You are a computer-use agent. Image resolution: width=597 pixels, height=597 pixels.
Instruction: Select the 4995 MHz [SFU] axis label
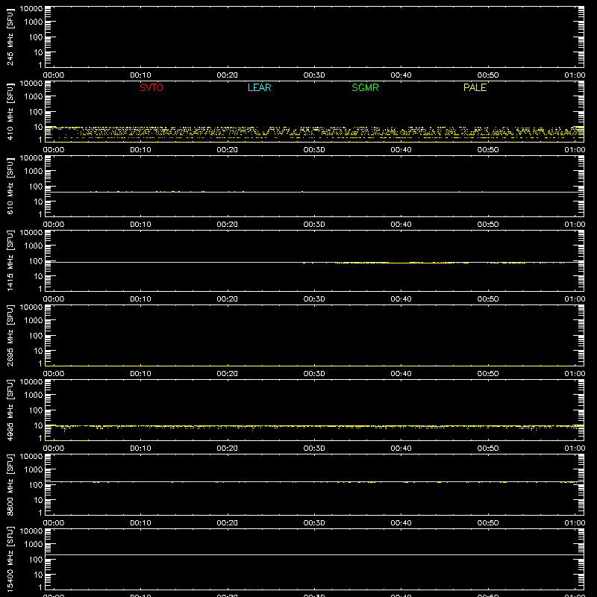(10, 410)
